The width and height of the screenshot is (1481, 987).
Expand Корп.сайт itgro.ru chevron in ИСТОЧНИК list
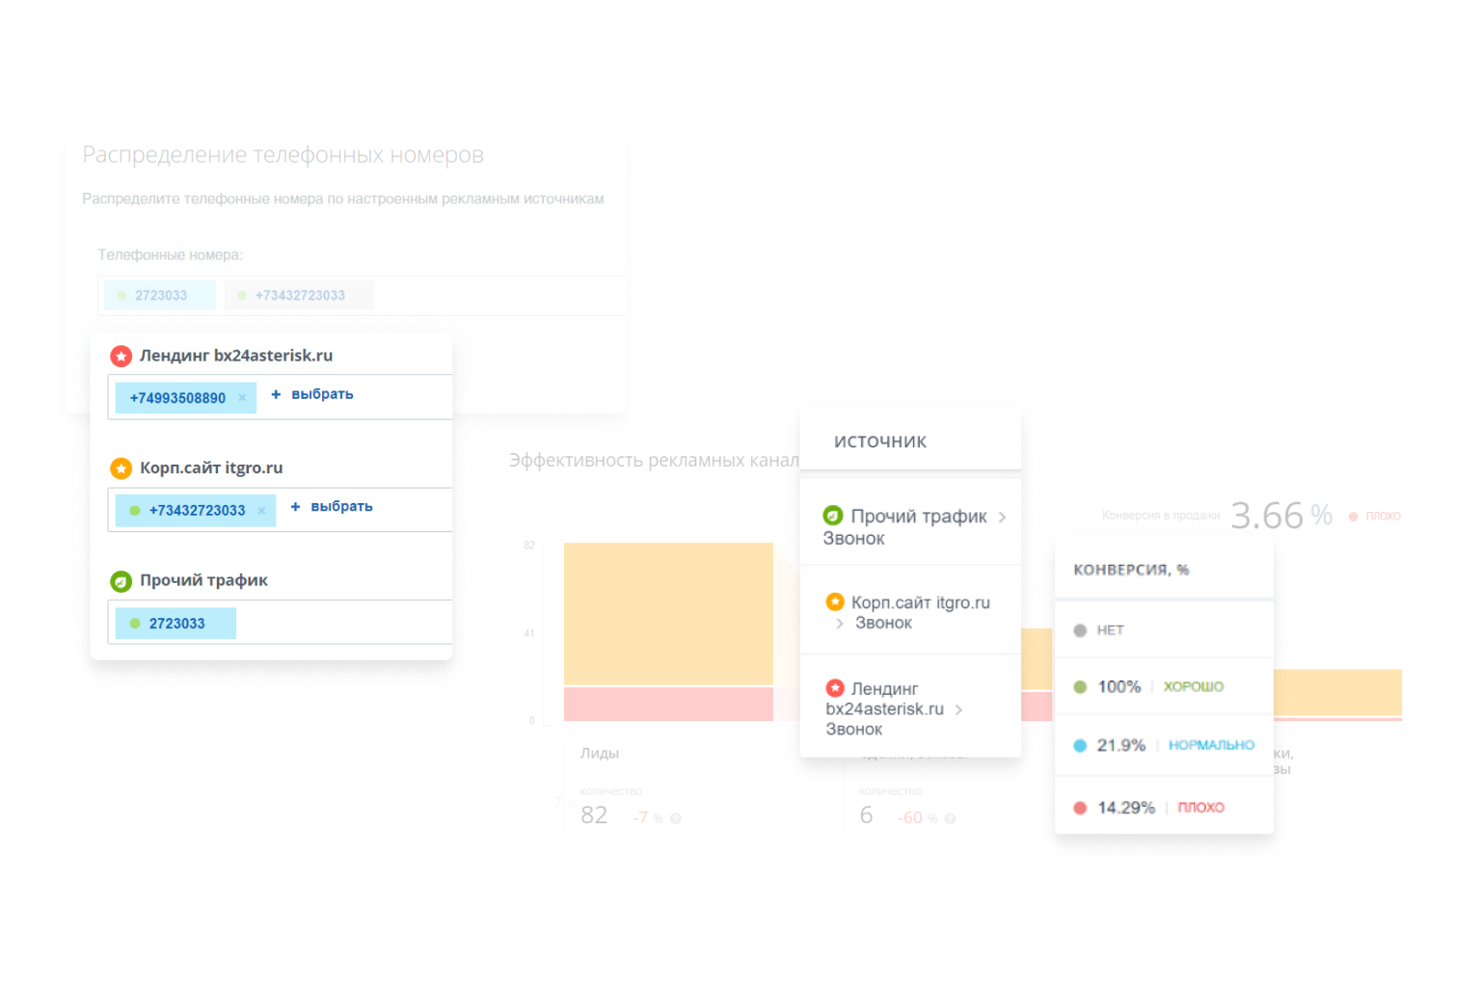click(840, 624)
